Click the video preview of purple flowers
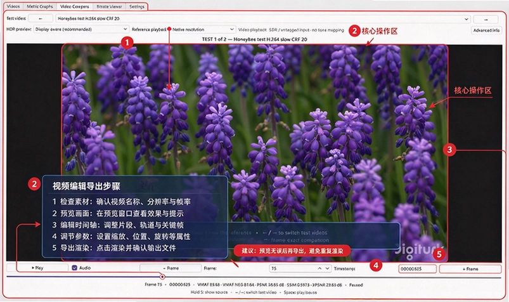Viewport: 509px width, 302px height. tap(255, 153)
